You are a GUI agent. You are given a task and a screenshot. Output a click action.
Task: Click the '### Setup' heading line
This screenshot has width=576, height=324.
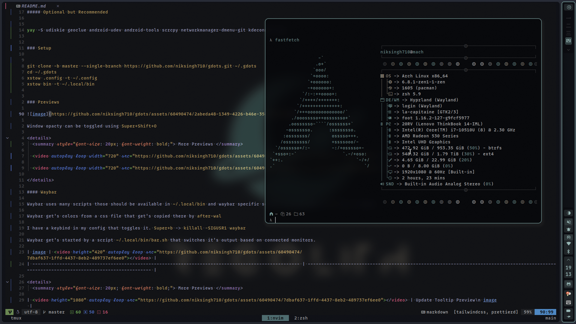39,48
